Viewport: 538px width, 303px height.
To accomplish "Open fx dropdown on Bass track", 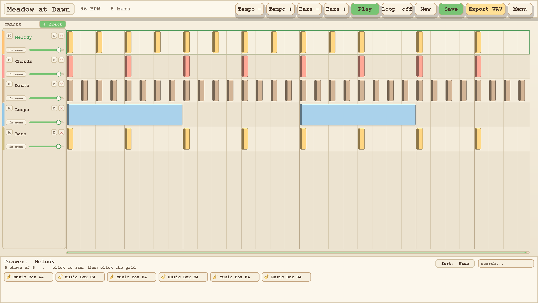I will (16, 147).
